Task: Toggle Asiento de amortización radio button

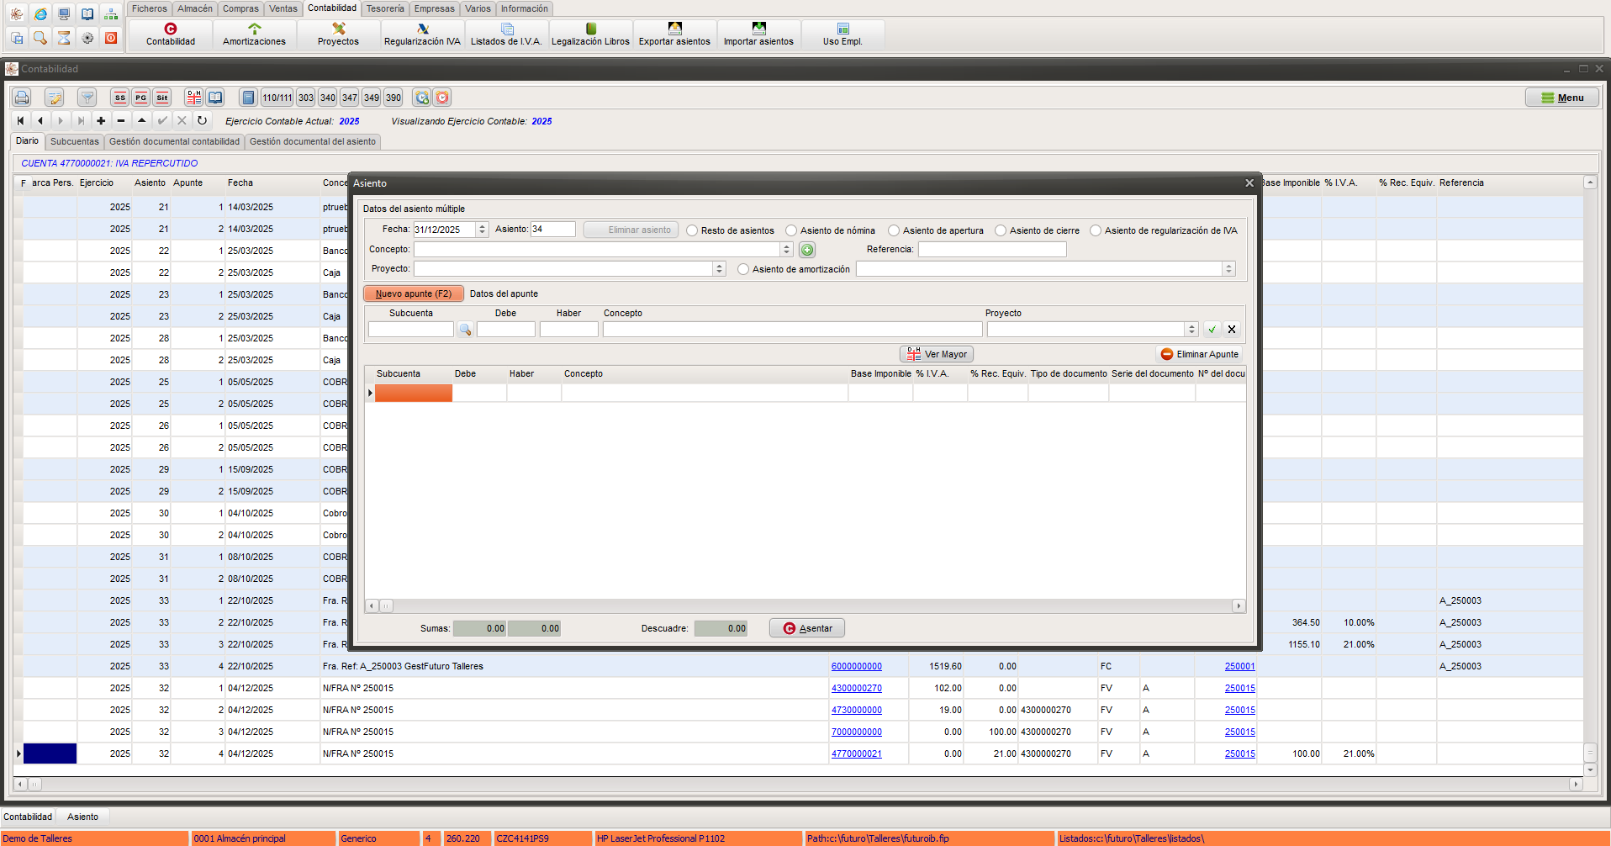Action: [743, 269]
